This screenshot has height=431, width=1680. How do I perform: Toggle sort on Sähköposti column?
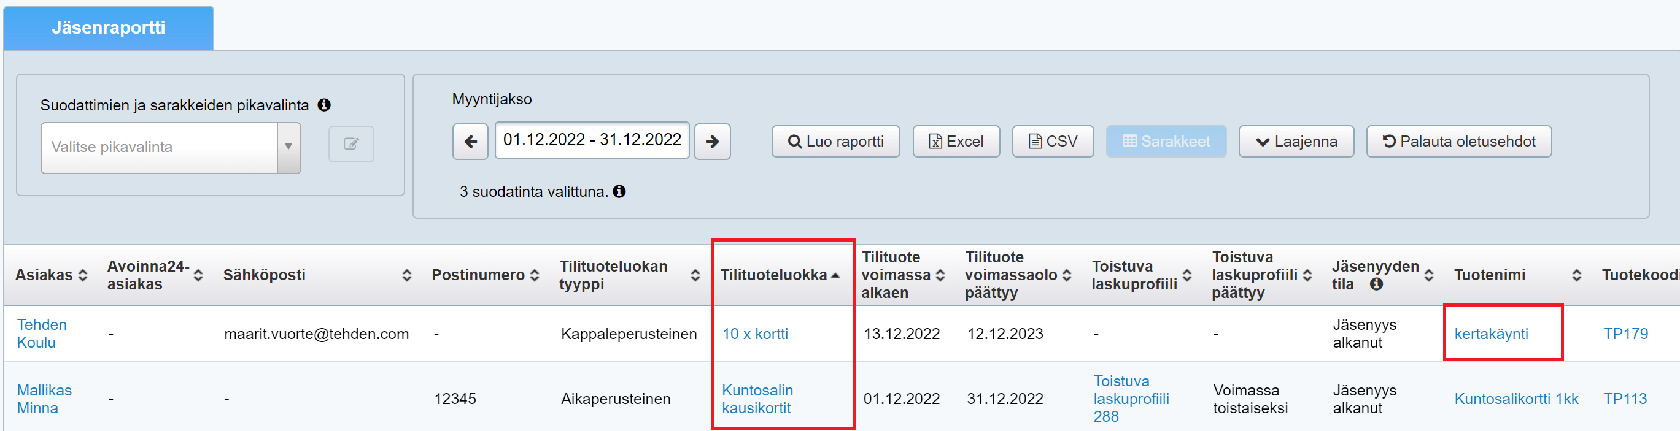pos(407,275)
